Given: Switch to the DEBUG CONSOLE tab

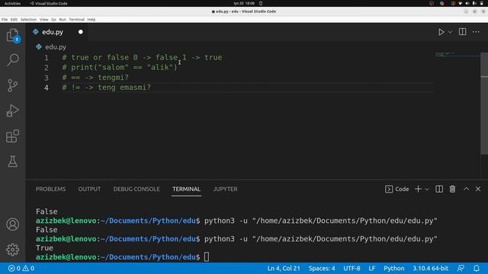Looking at the screenshot, I should 136,189.
